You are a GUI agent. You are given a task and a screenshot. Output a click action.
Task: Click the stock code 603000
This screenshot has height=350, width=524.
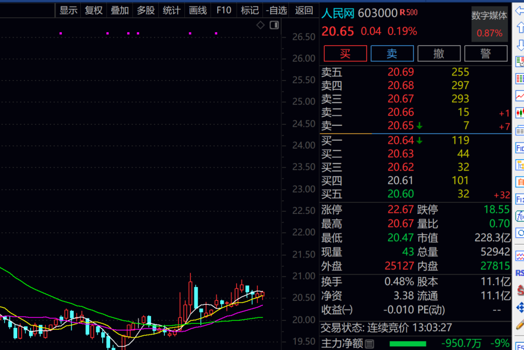click(x=378, y=13)
